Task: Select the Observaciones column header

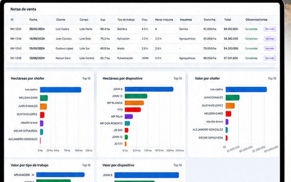Action: [x=256, y=20]
